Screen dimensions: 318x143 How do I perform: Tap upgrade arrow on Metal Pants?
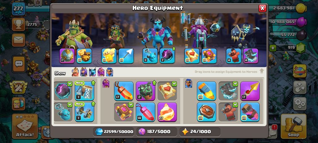93,82
